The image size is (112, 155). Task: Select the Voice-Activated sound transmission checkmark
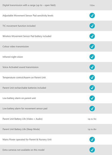click(x=92, y=67)
